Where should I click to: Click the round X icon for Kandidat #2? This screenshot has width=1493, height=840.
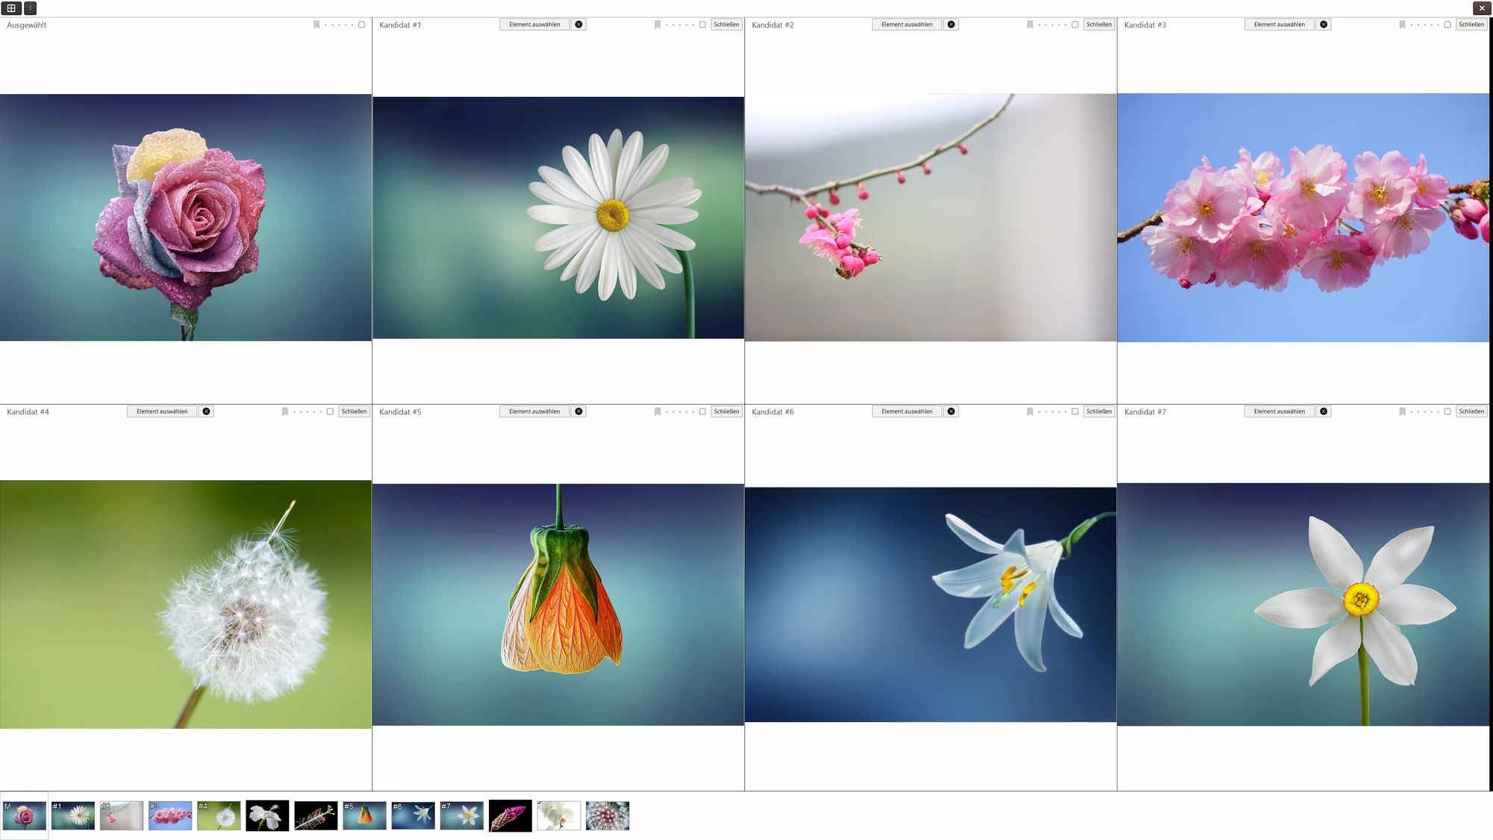[951, 25]
